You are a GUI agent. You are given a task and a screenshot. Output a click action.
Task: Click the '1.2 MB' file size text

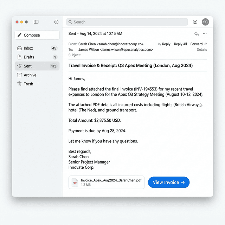pos(86,185)
